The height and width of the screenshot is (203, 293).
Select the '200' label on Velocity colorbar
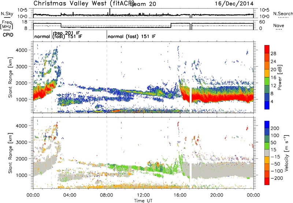[x=275, y=128]
